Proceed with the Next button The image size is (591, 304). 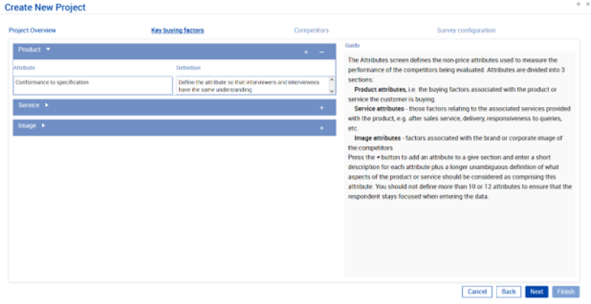536,291
